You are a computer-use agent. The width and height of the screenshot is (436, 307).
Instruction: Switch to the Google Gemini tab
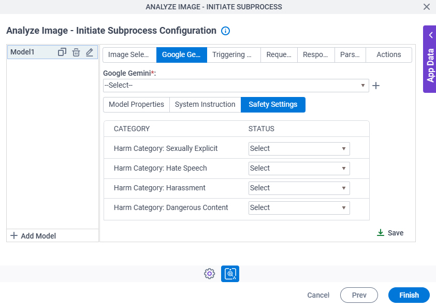[182, 54]
